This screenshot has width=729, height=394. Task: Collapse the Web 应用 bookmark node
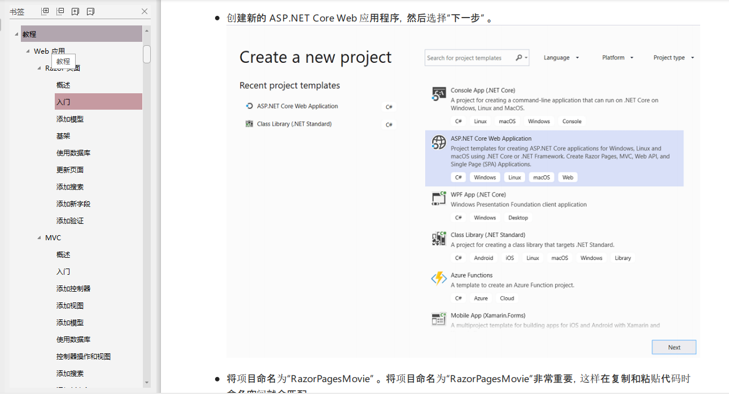(28, 51)
